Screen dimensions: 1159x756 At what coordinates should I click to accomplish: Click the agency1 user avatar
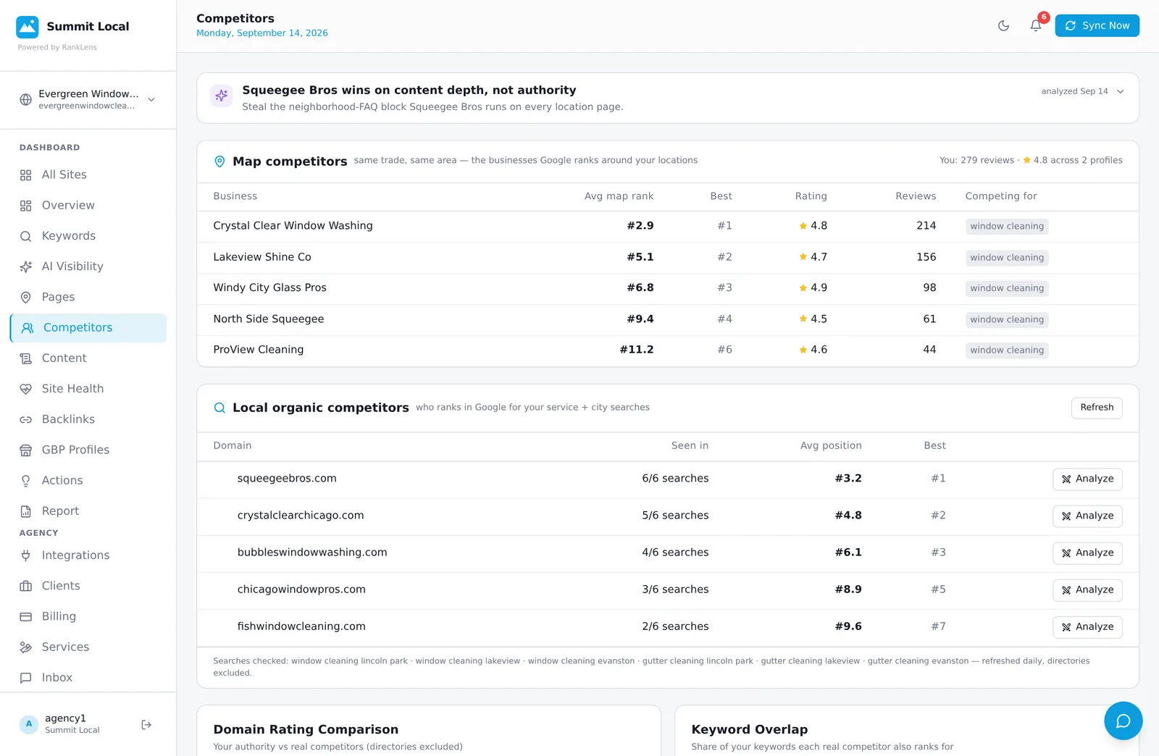[x=29, y=724]
